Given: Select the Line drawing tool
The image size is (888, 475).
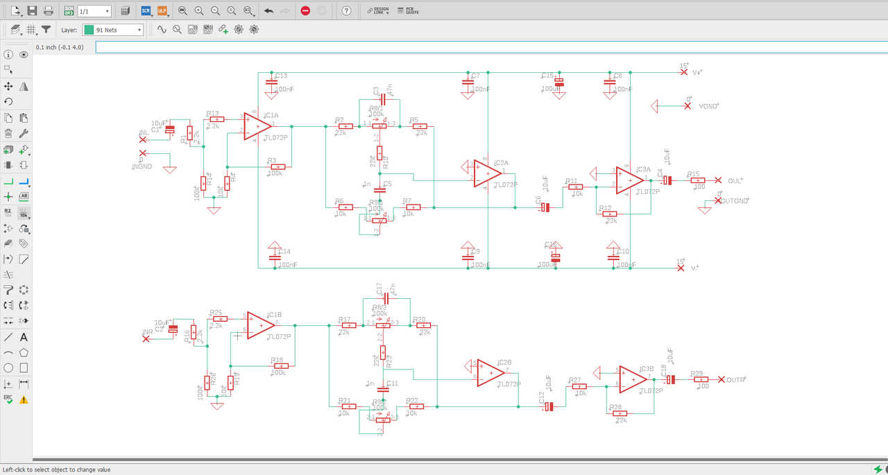Looking at the screenshot, I should [x=8, y=337].
